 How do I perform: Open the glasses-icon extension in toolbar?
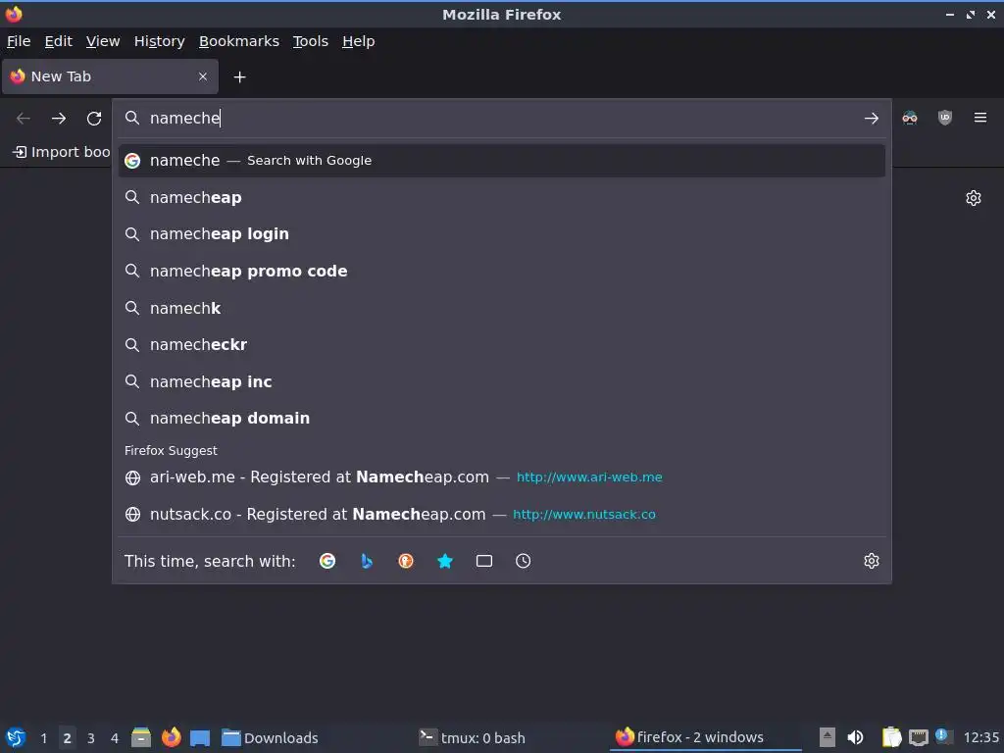(909, 118)
